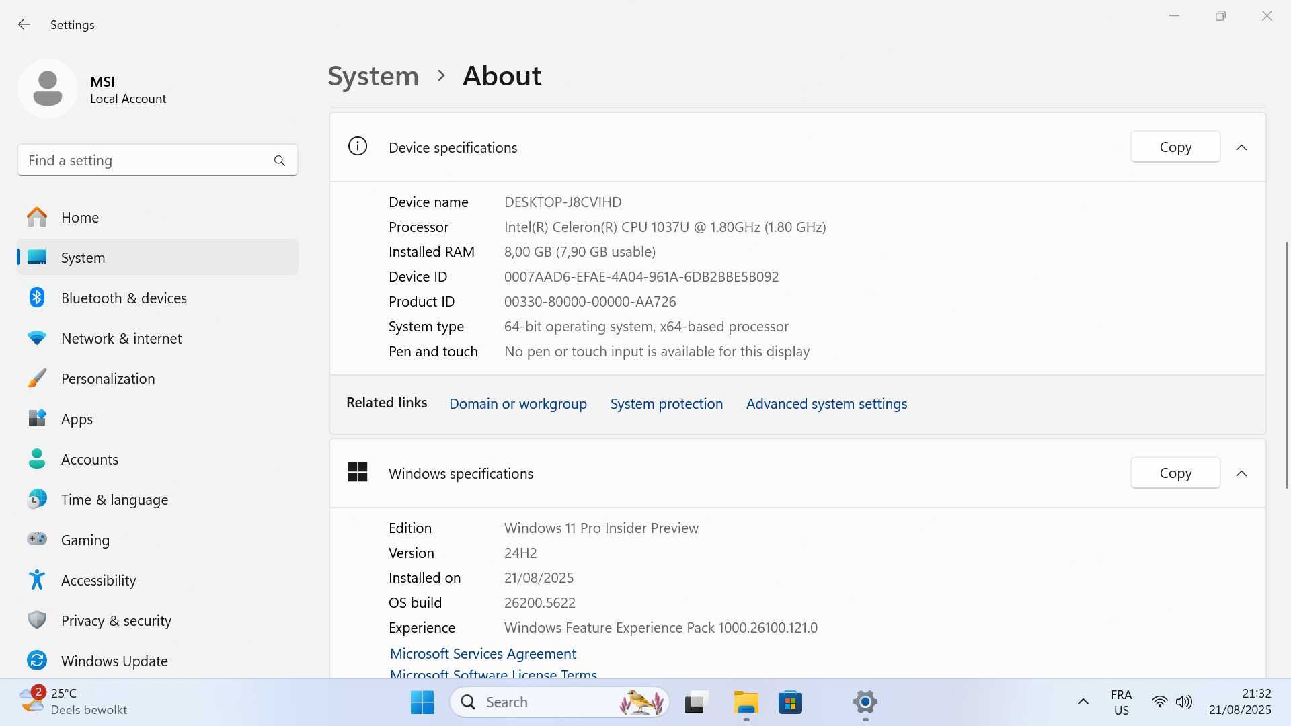Image resolution: width=1291 pixels, height=726 pixels.
Task: Open Bluetooth & devices settings
Action: (x=157, y=298)
